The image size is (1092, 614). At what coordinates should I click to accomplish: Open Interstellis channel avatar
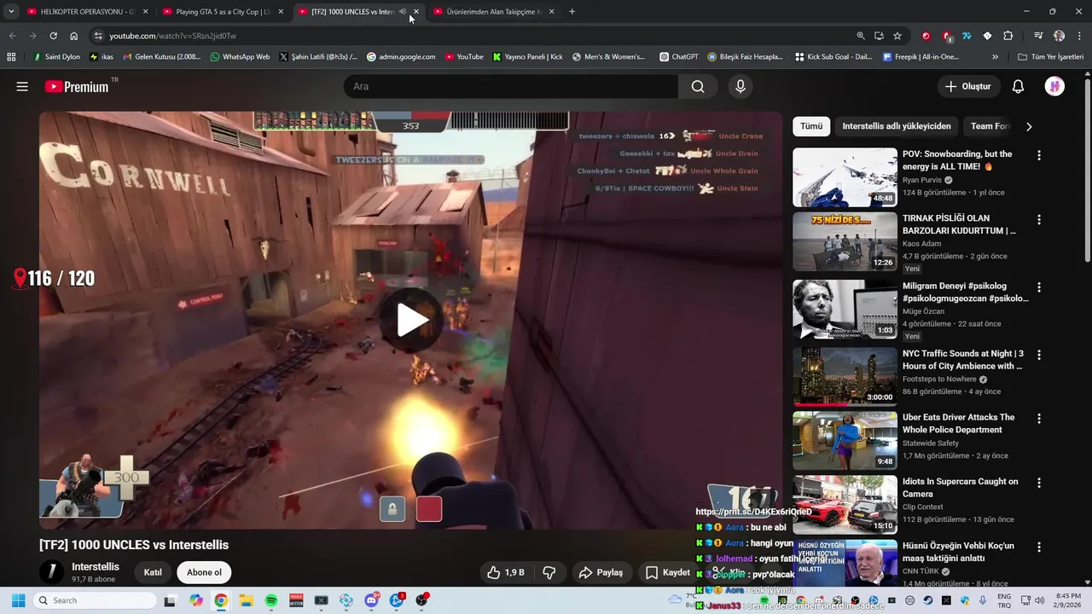(x=52, y=572)
